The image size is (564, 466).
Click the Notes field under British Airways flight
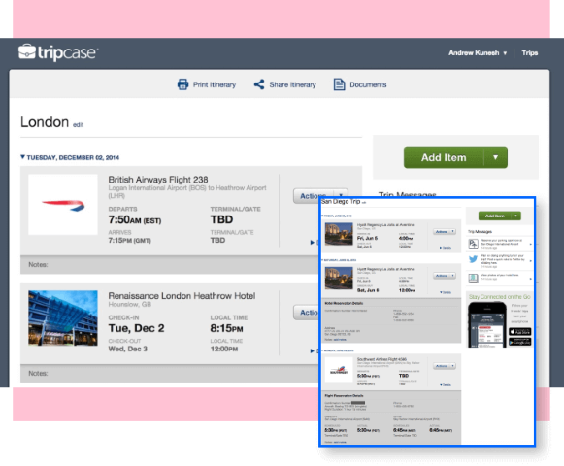[169, 264]
